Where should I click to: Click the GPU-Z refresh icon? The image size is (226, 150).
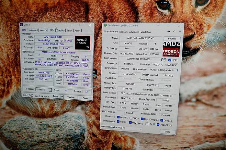coord(174,32)
